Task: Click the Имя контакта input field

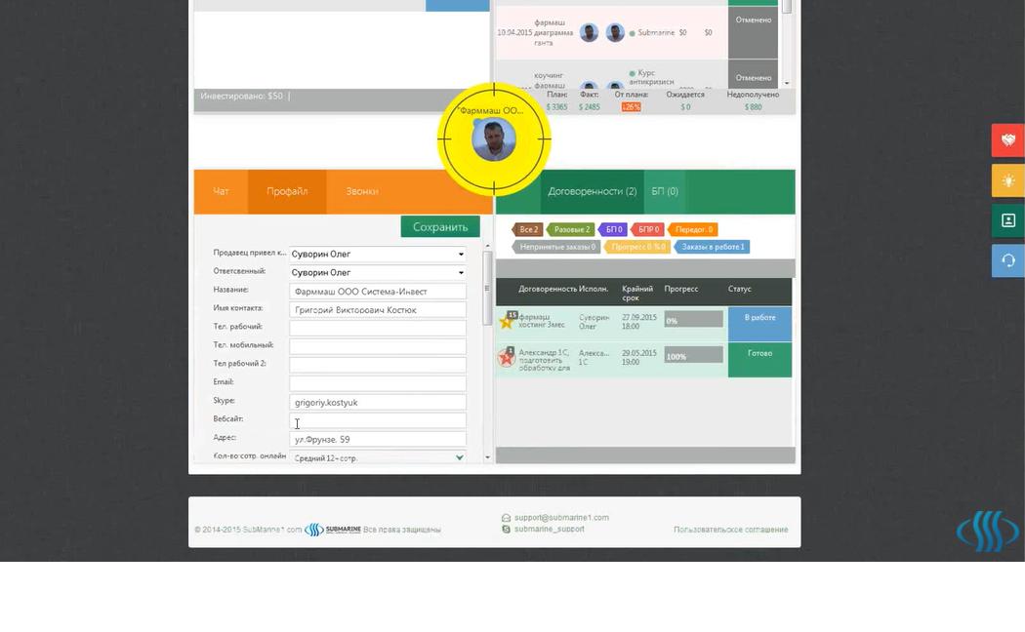Action: click(x=378, y=309)
